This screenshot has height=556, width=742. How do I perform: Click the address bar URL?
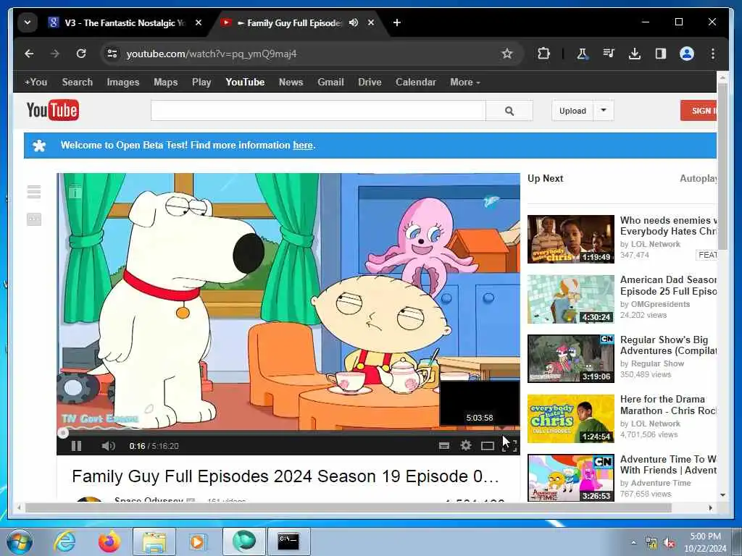(212, 54)
